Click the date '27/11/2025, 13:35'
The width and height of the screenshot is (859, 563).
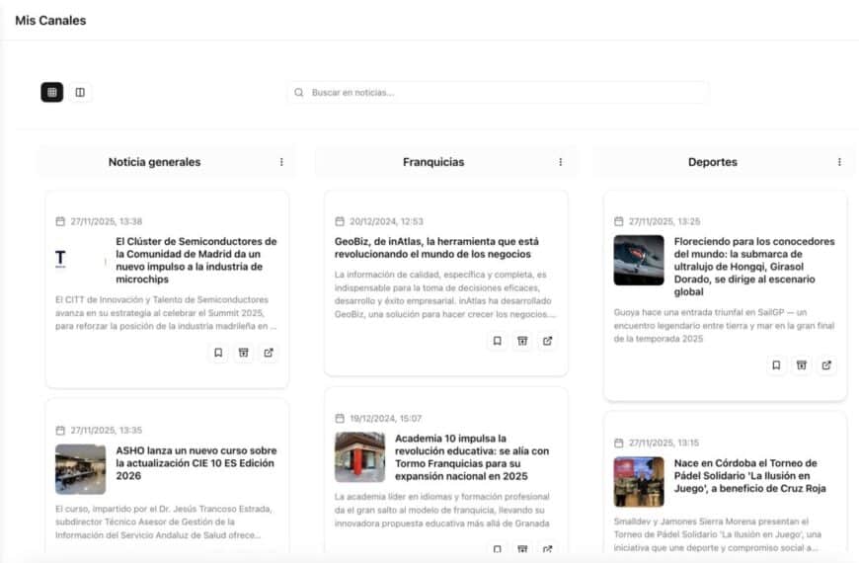[107, 431]
